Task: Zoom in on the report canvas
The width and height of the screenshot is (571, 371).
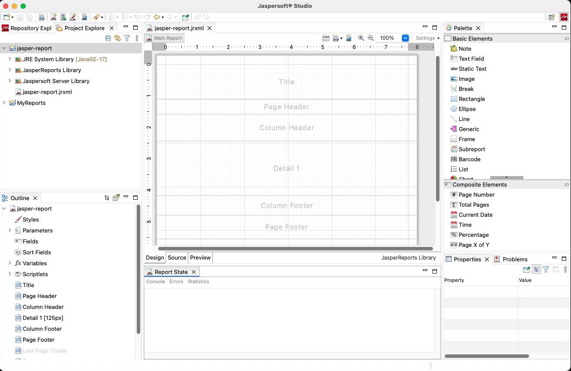Action: pyautogui.click(x=361, y=38)
